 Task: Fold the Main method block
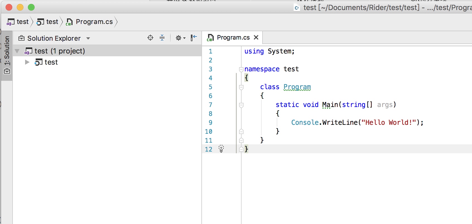click(241, 105)
